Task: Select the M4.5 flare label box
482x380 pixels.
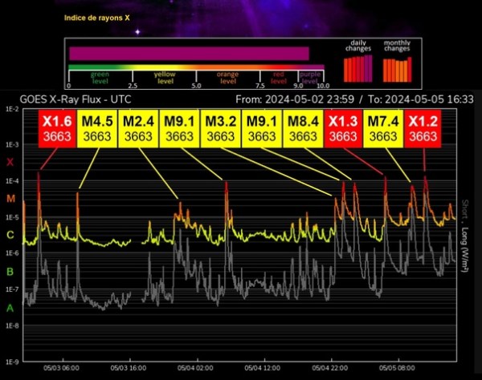Action: (99, 128)
